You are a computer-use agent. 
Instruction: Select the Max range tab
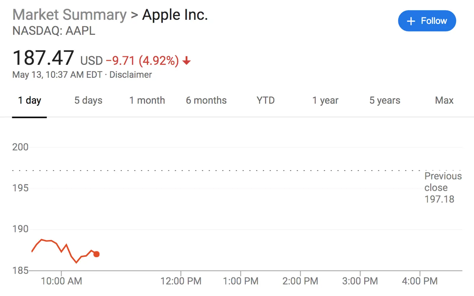coord(444,100)
